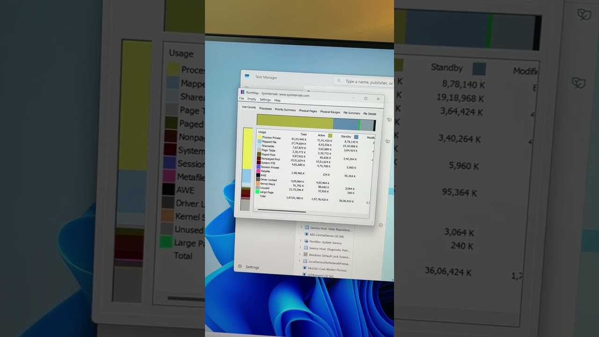
Task: Select the Nonpaged Pool row label
Action: pyautogui.click(x=270, y=159)
